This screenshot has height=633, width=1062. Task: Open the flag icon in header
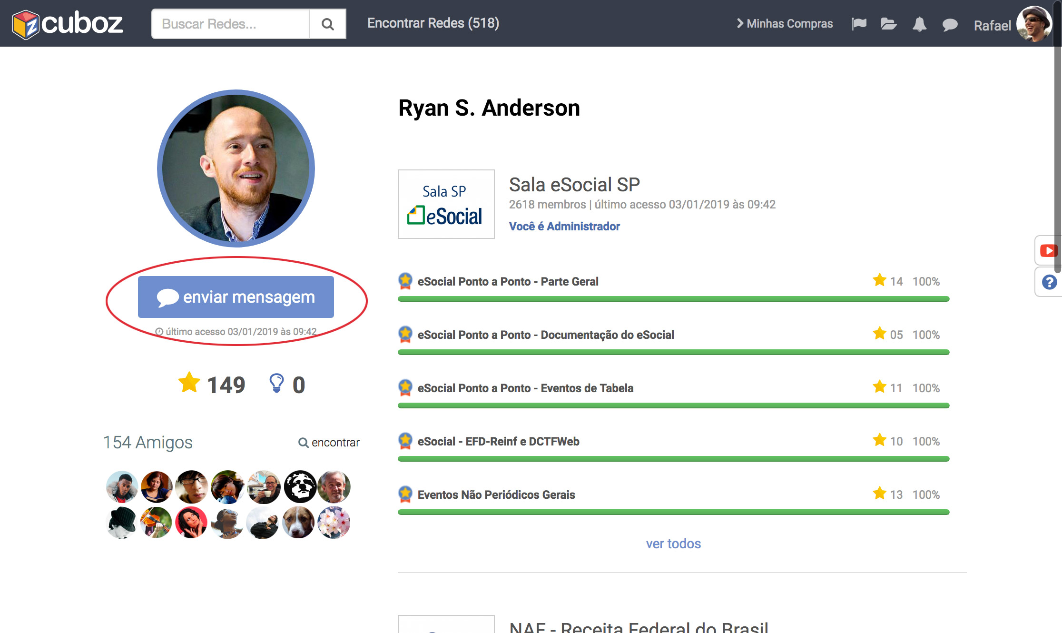point(859,24)
